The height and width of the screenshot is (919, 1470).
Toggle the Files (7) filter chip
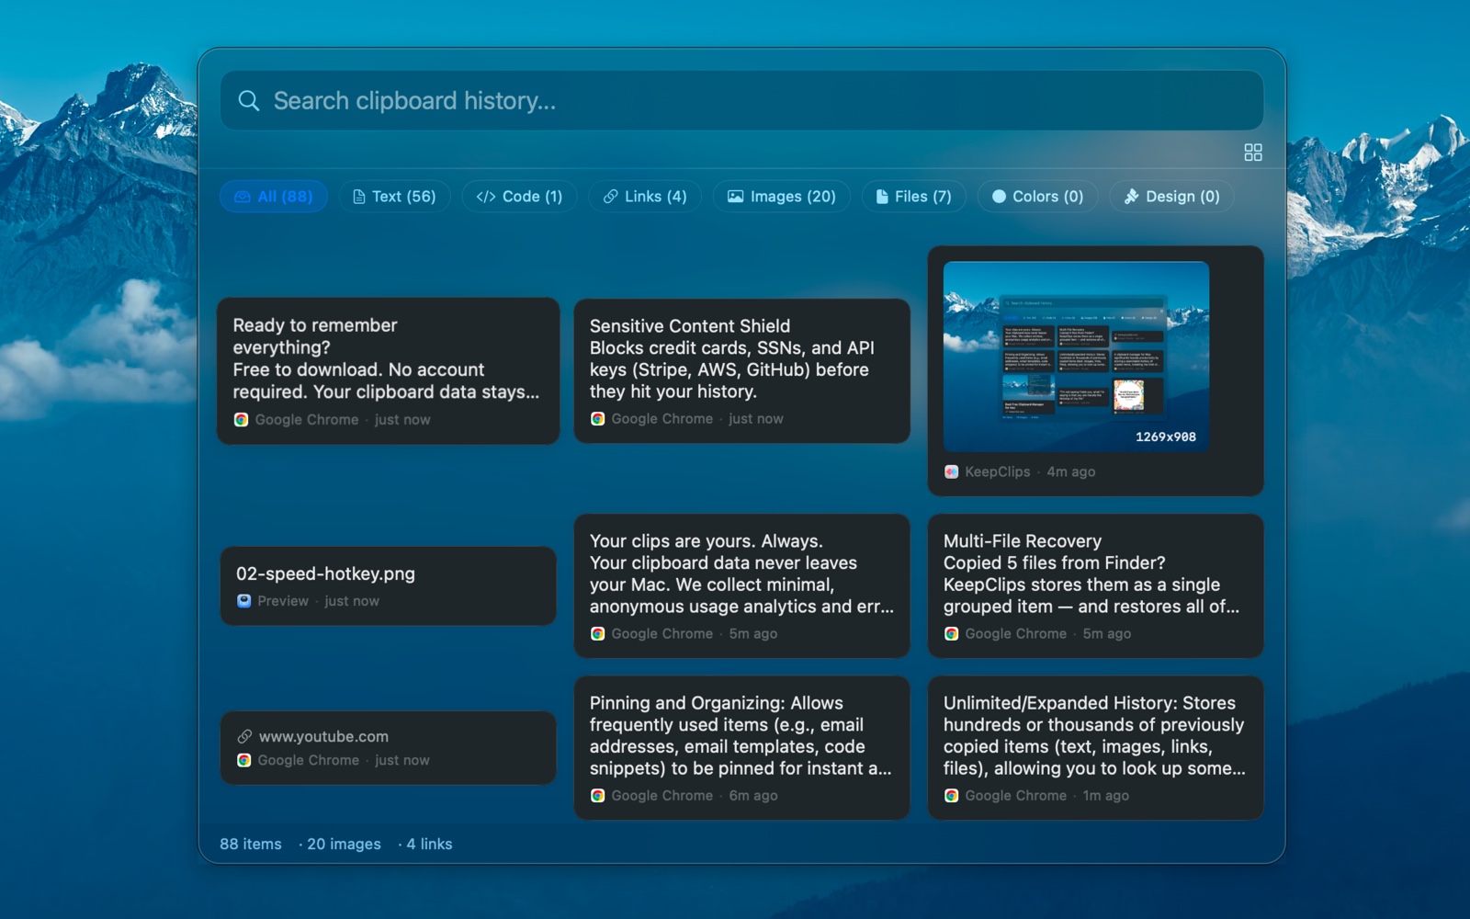pos(912,196)
